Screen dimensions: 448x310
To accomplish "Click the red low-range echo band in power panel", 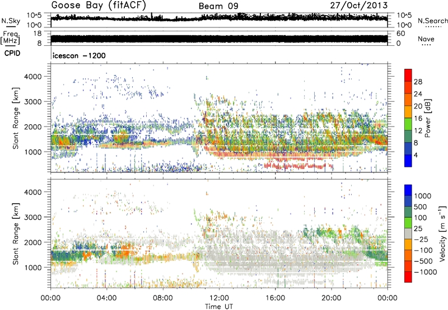I will 298,166.
